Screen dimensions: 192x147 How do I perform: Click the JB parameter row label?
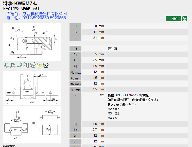pyautogui.click(x=75, y=136)
